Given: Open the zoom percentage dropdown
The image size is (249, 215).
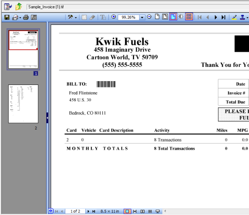Looking at the screenshot, I should (142, 17).
